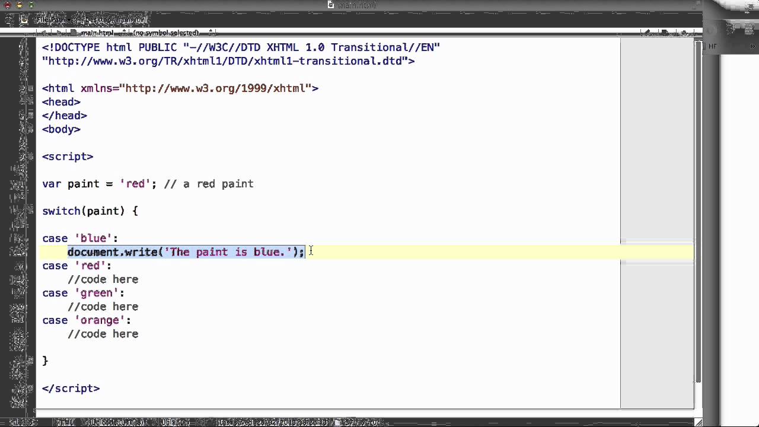Zoom the window with the green button
Image resolution: width=759 pixels, height=427 pixels.
(31, 5)
